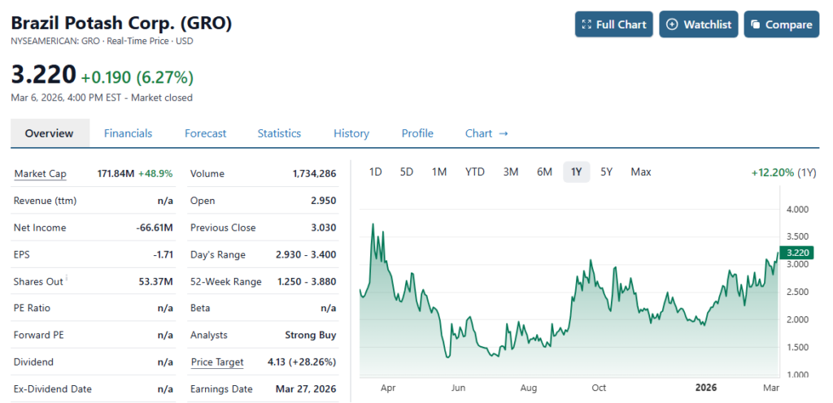
Task: Open the Profile tab
Action: [x=417, y=133]
